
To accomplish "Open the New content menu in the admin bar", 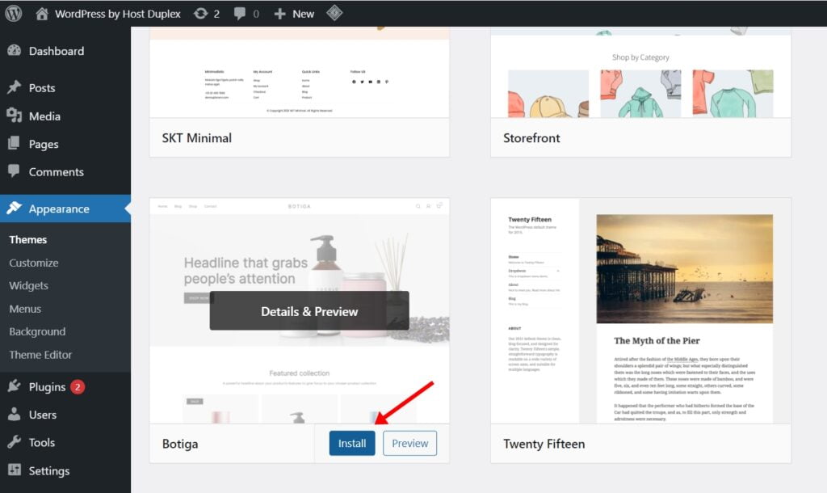I will (293, 12).
